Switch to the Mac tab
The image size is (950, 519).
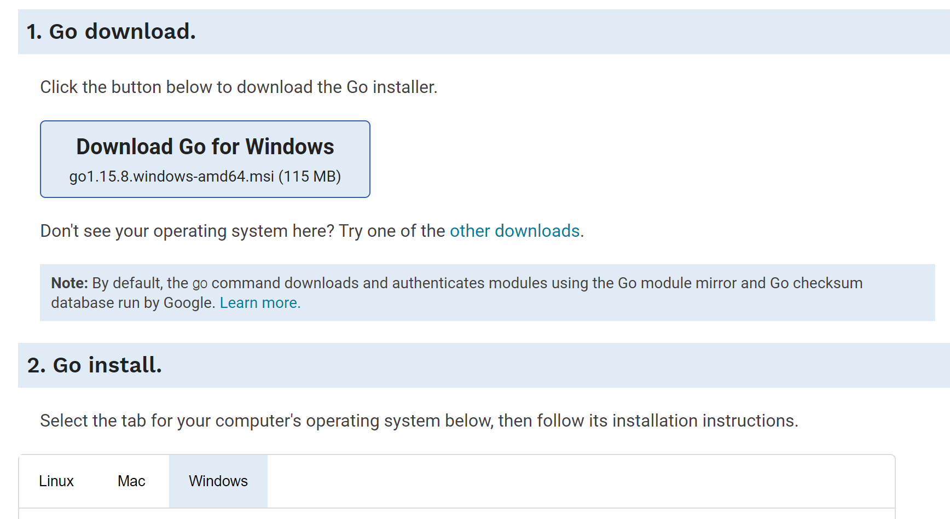point(131,481)
